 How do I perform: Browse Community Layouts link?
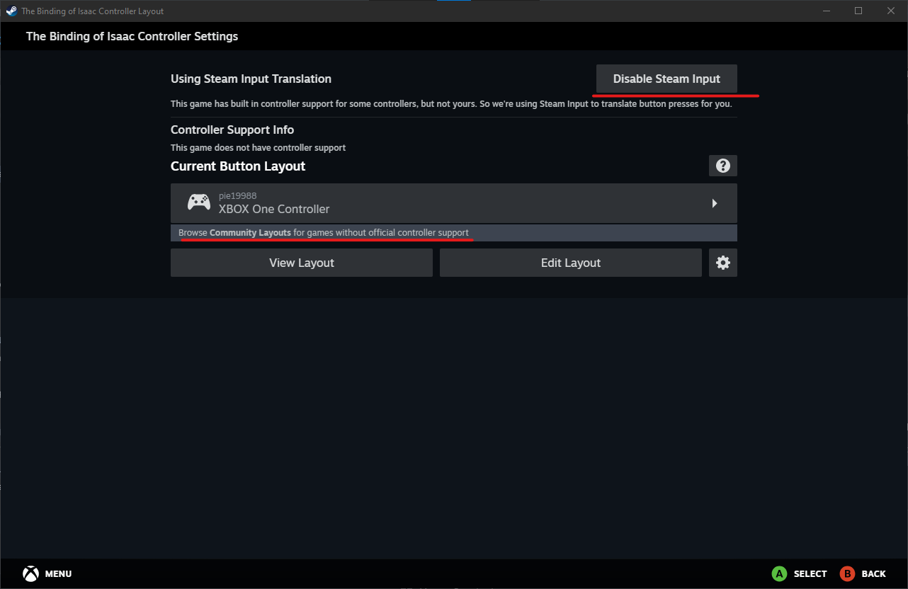[x=250, y=233]
